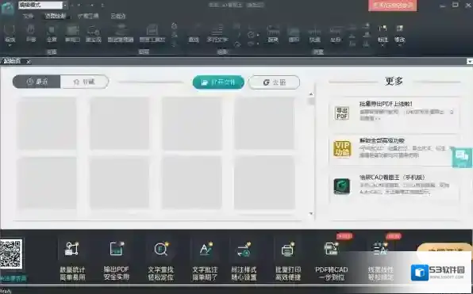473x294 pixels.
Task: Click the yellow VIP功能 icon
Action: pos(342,149)
